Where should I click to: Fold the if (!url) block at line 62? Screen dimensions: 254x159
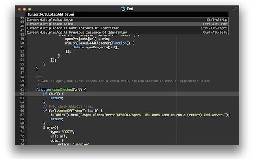pos(26,94)
